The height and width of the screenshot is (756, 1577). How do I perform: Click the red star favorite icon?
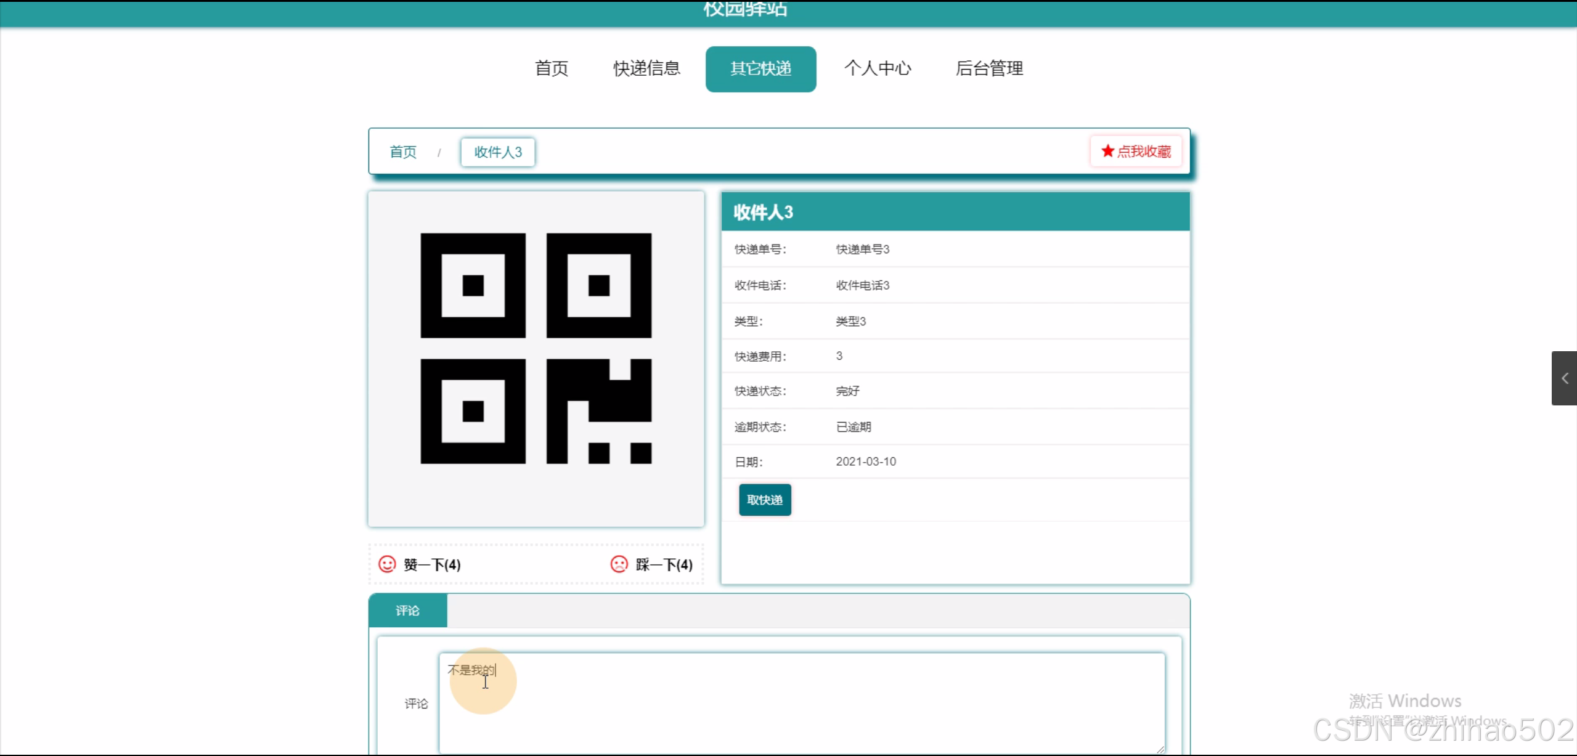pyautogui.click(x=1107, y=151)
